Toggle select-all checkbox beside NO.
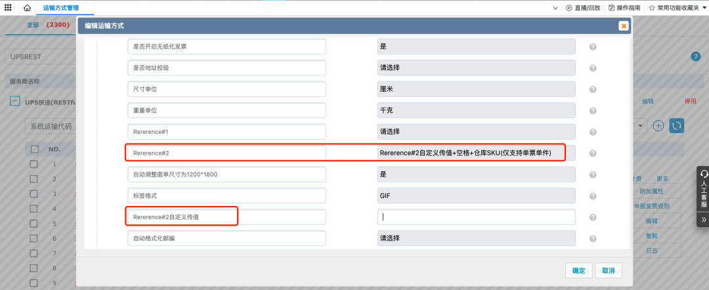709x290 pixels. [34, 149]
